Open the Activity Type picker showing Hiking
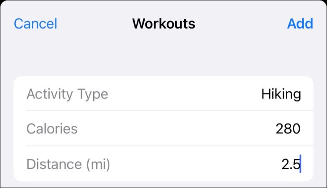327x188 pixels. point(281,94)
